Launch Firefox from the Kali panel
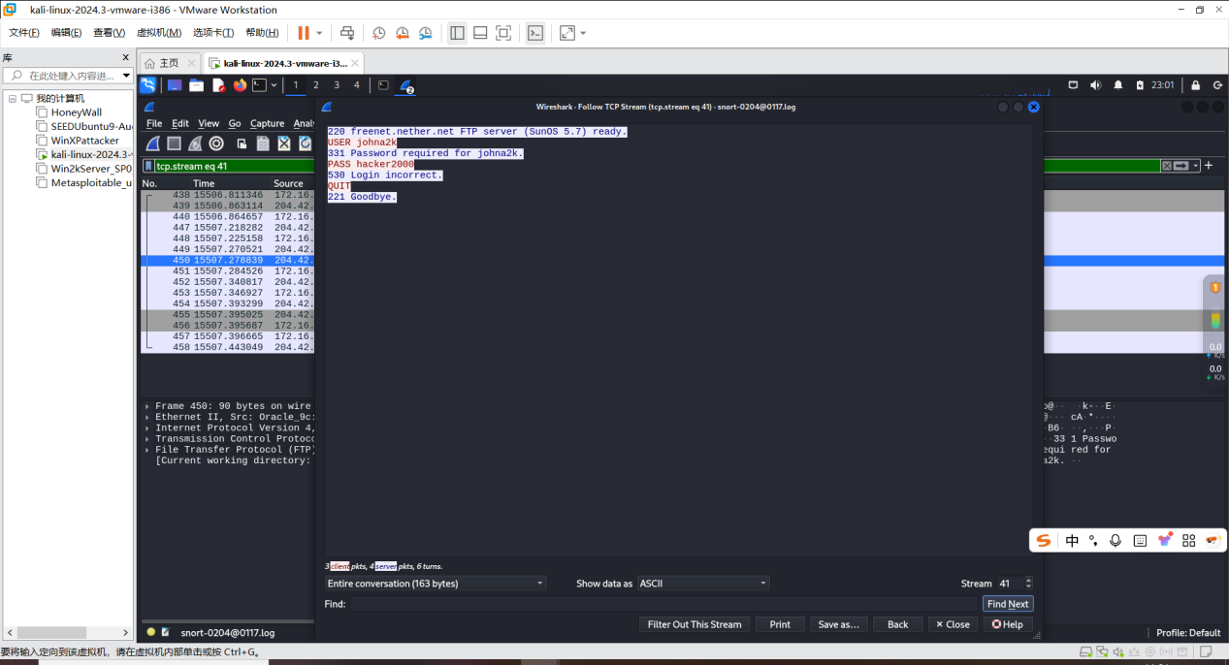 tap(240, 85)
